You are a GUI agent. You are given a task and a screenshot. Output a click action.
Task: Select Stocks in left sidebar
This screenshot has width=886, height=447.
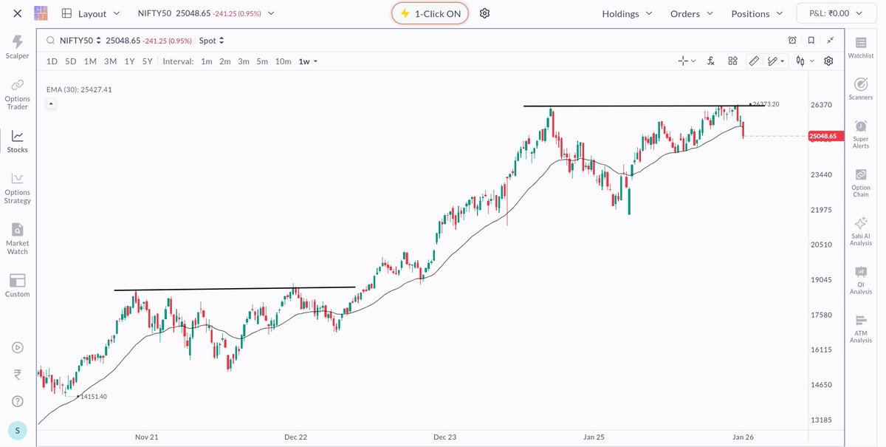pos(18,141)
